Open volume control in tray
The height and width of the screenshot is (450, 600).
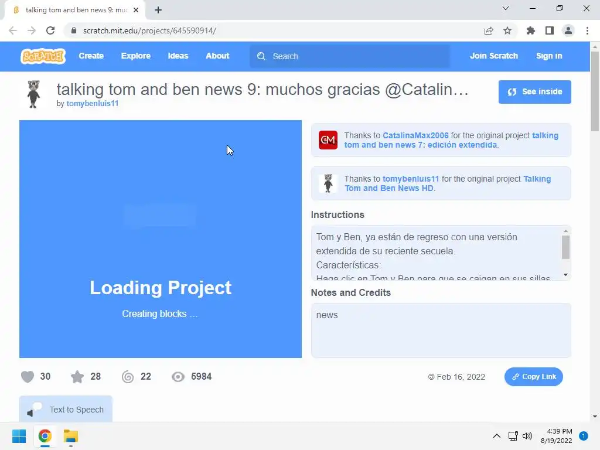(527, 436)
